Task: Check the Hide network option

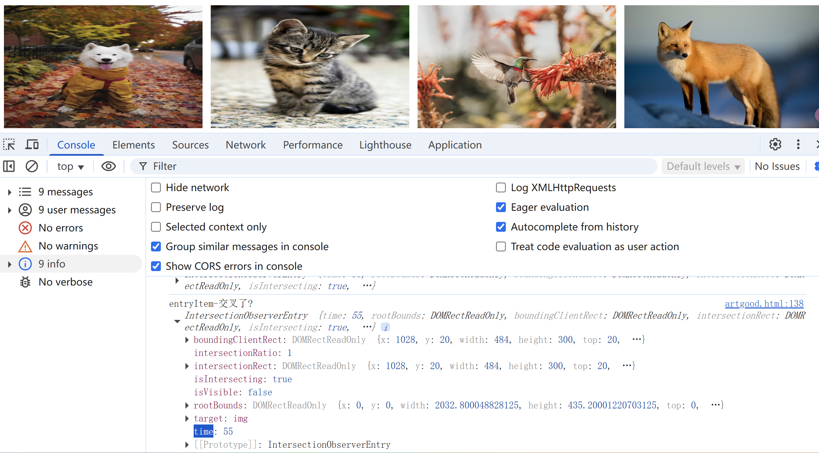Action: point(156,187)
